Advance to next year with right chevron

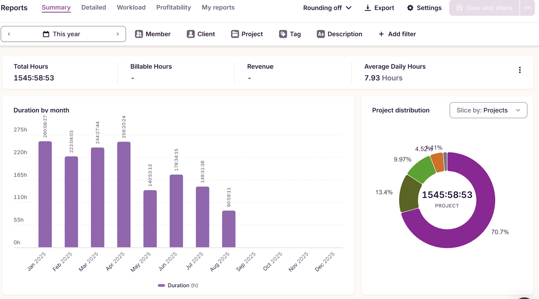(118, 34)
